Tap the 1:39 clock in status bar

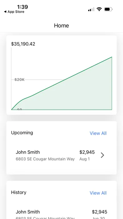(22, 7)
